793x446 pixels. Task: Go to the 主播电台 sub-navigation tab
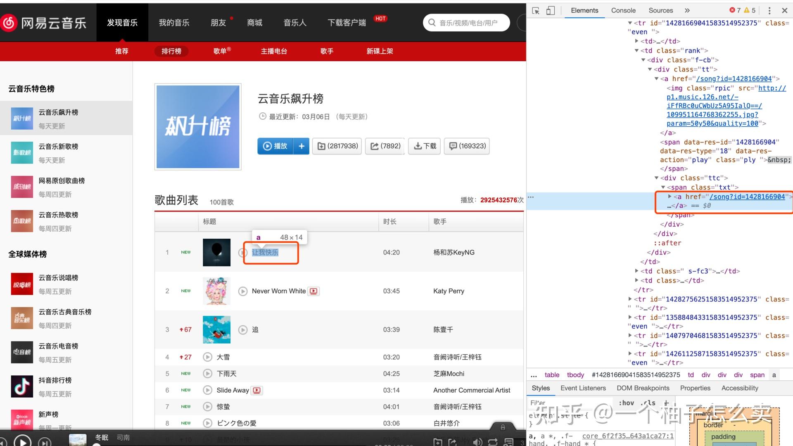pos(274,51)
